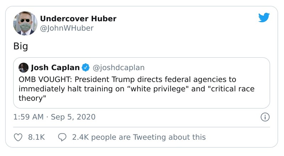Like the tweet with the heart icon

(18, 137)
